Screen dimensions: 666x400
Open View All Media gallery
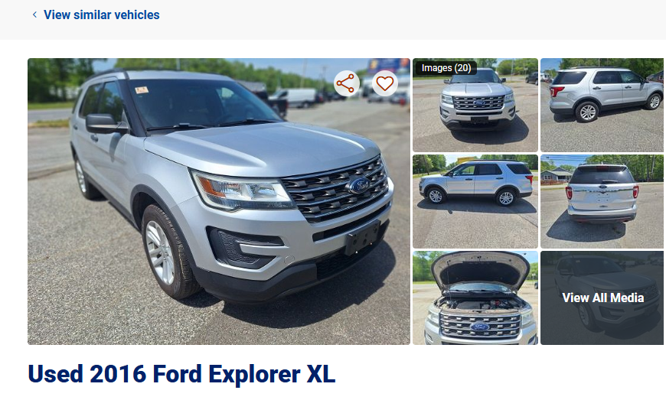pyautogui.click(x=602, y=298)
